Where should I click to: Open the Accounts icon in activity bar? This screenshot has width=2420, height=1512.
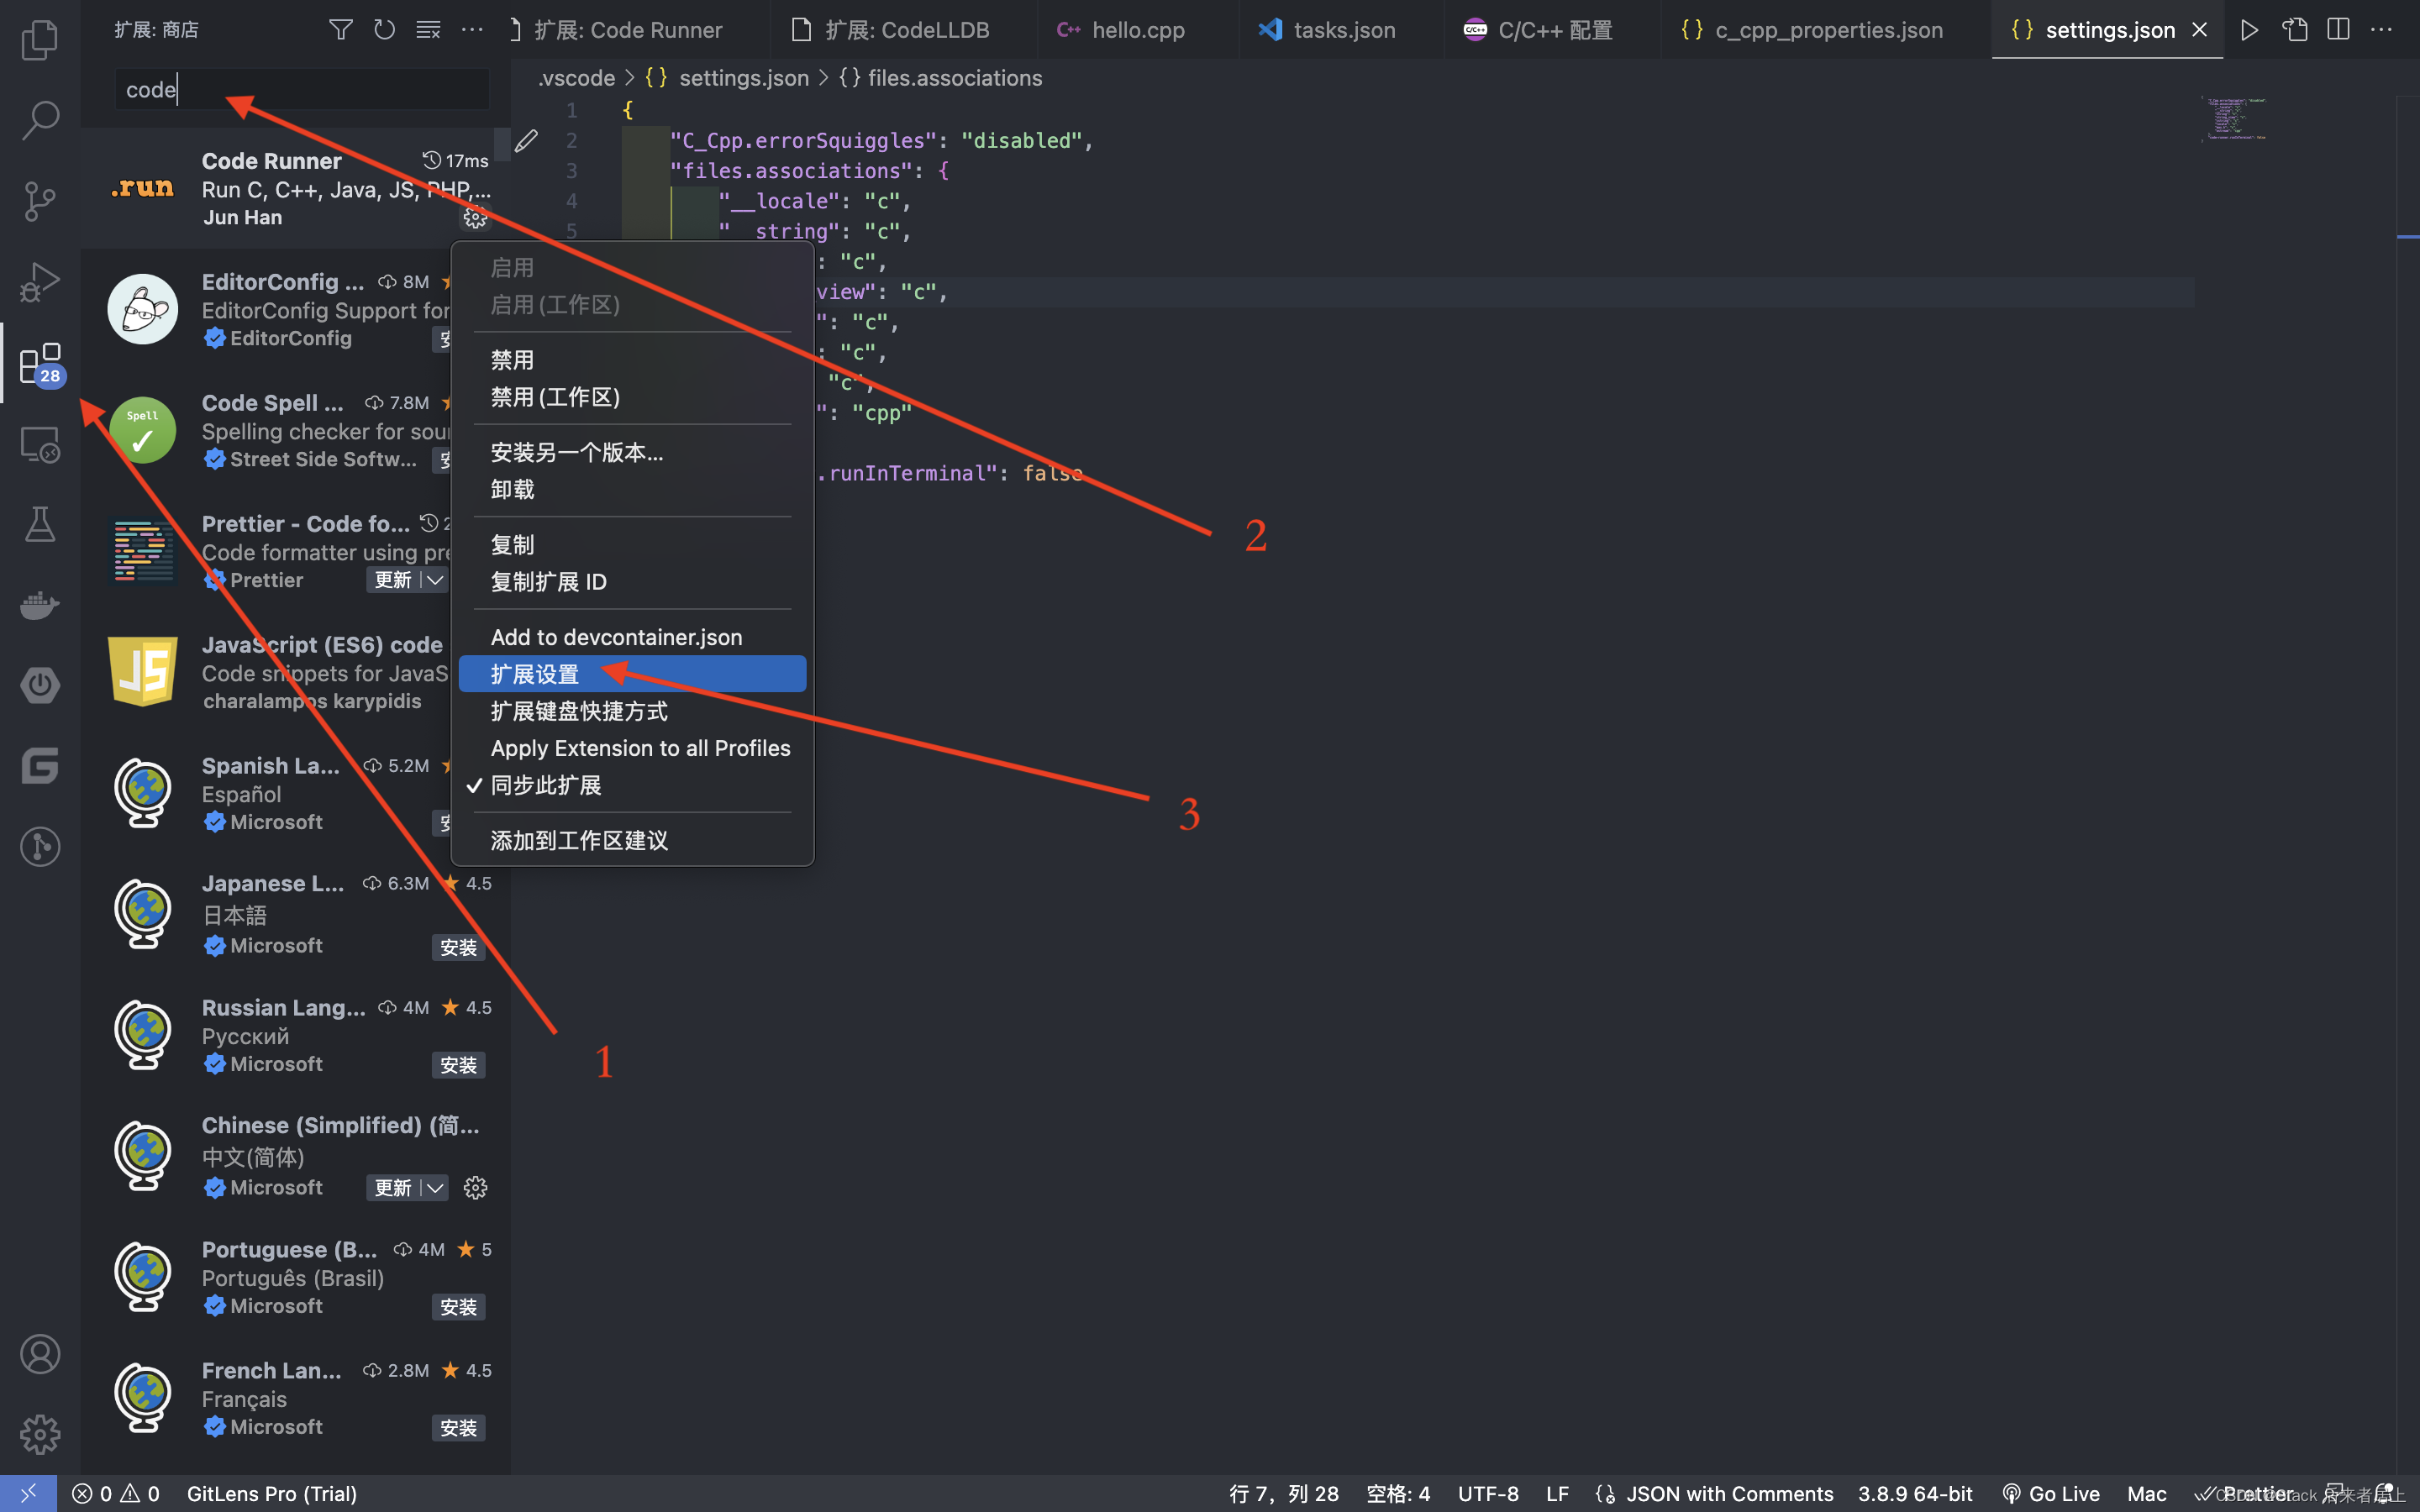pos(40,1354)
